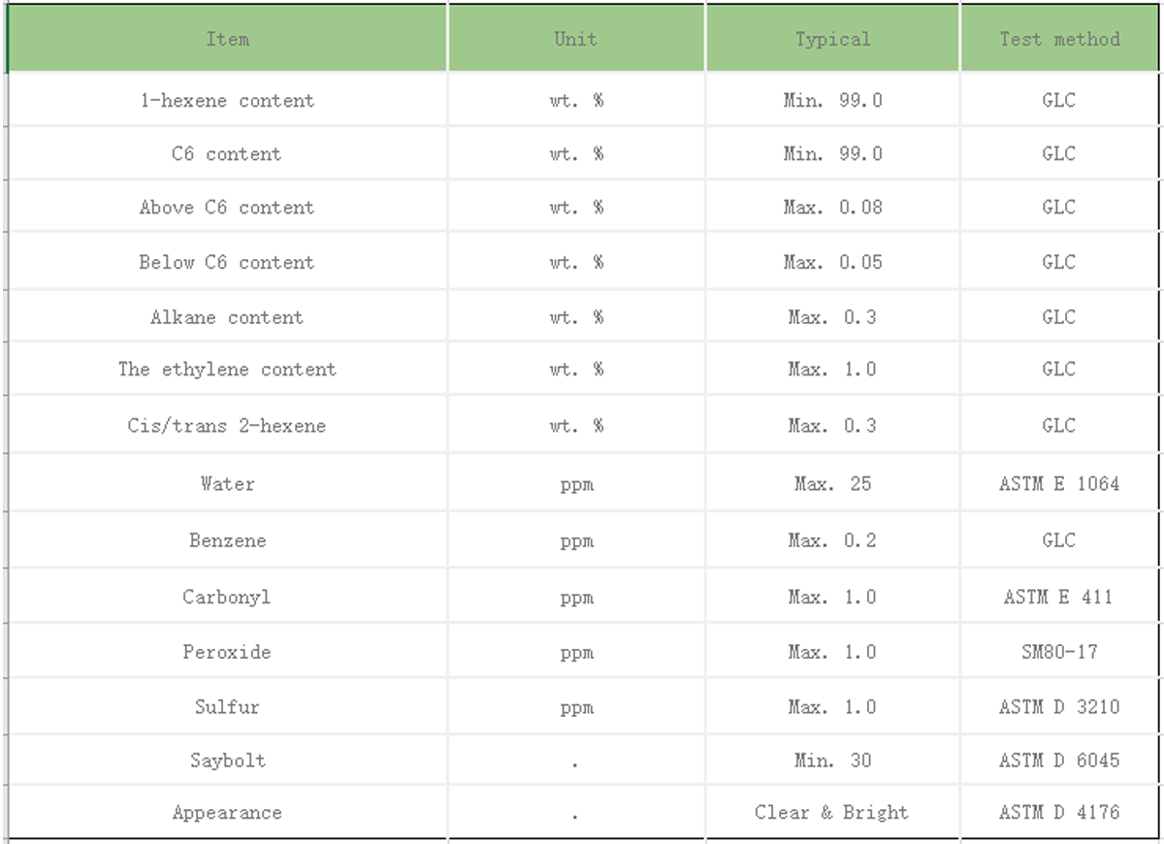Select the Cis/trans 2-hexene cell
1164x844 pixels.
[227, 426]
